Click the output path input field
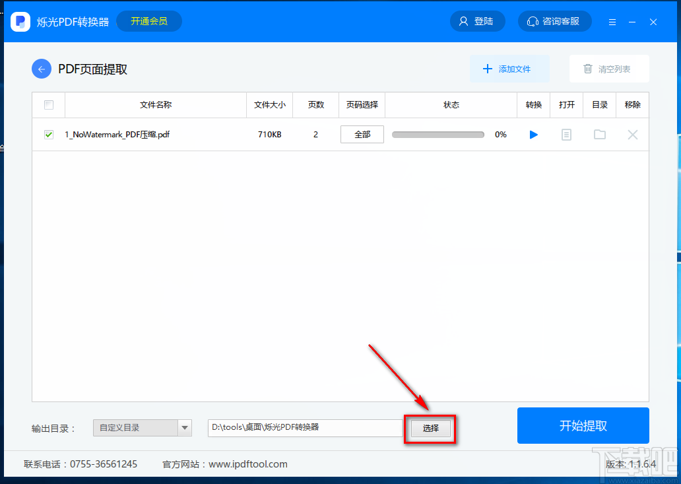This screenshot has height=484, width=681. (306, 427)
